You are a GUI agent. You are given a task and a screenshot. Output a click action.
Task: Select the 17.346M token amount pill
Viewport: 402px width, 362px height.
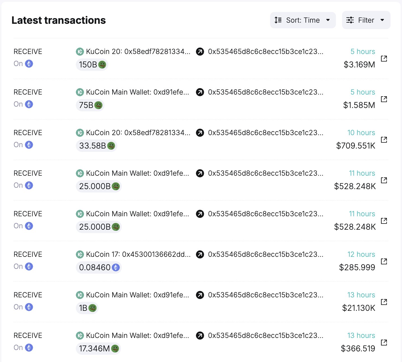coord(98,349)
